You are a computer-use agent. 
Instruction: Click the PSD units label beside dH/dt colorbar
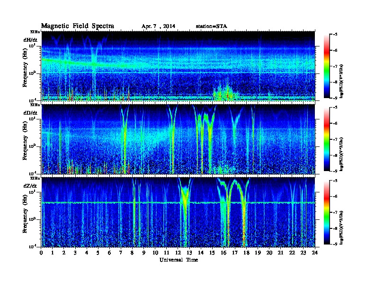coord(342,81)
